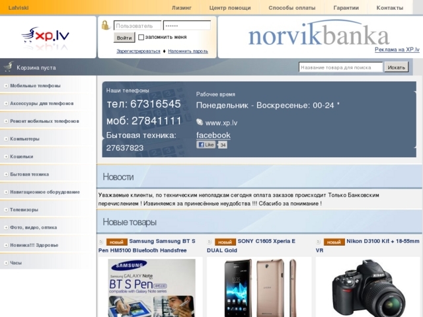Click the Искать search button
Image resolution: width=423 pixels, height=317 pixels.
pyautogui.click(x=397, y=67)
